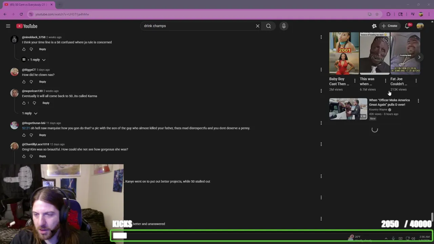Like the comment by @BiggsCT

[x=24, y=82]
